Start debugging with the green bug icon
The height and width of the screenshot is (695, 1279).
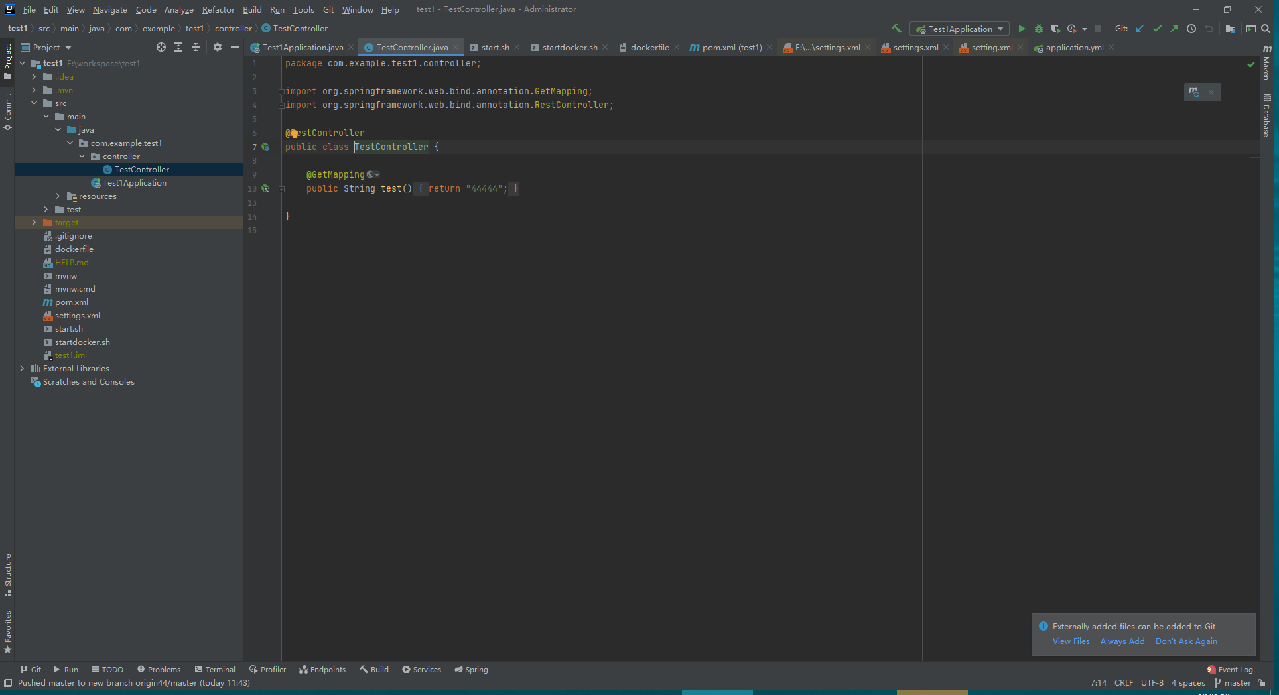point(1039,29)
